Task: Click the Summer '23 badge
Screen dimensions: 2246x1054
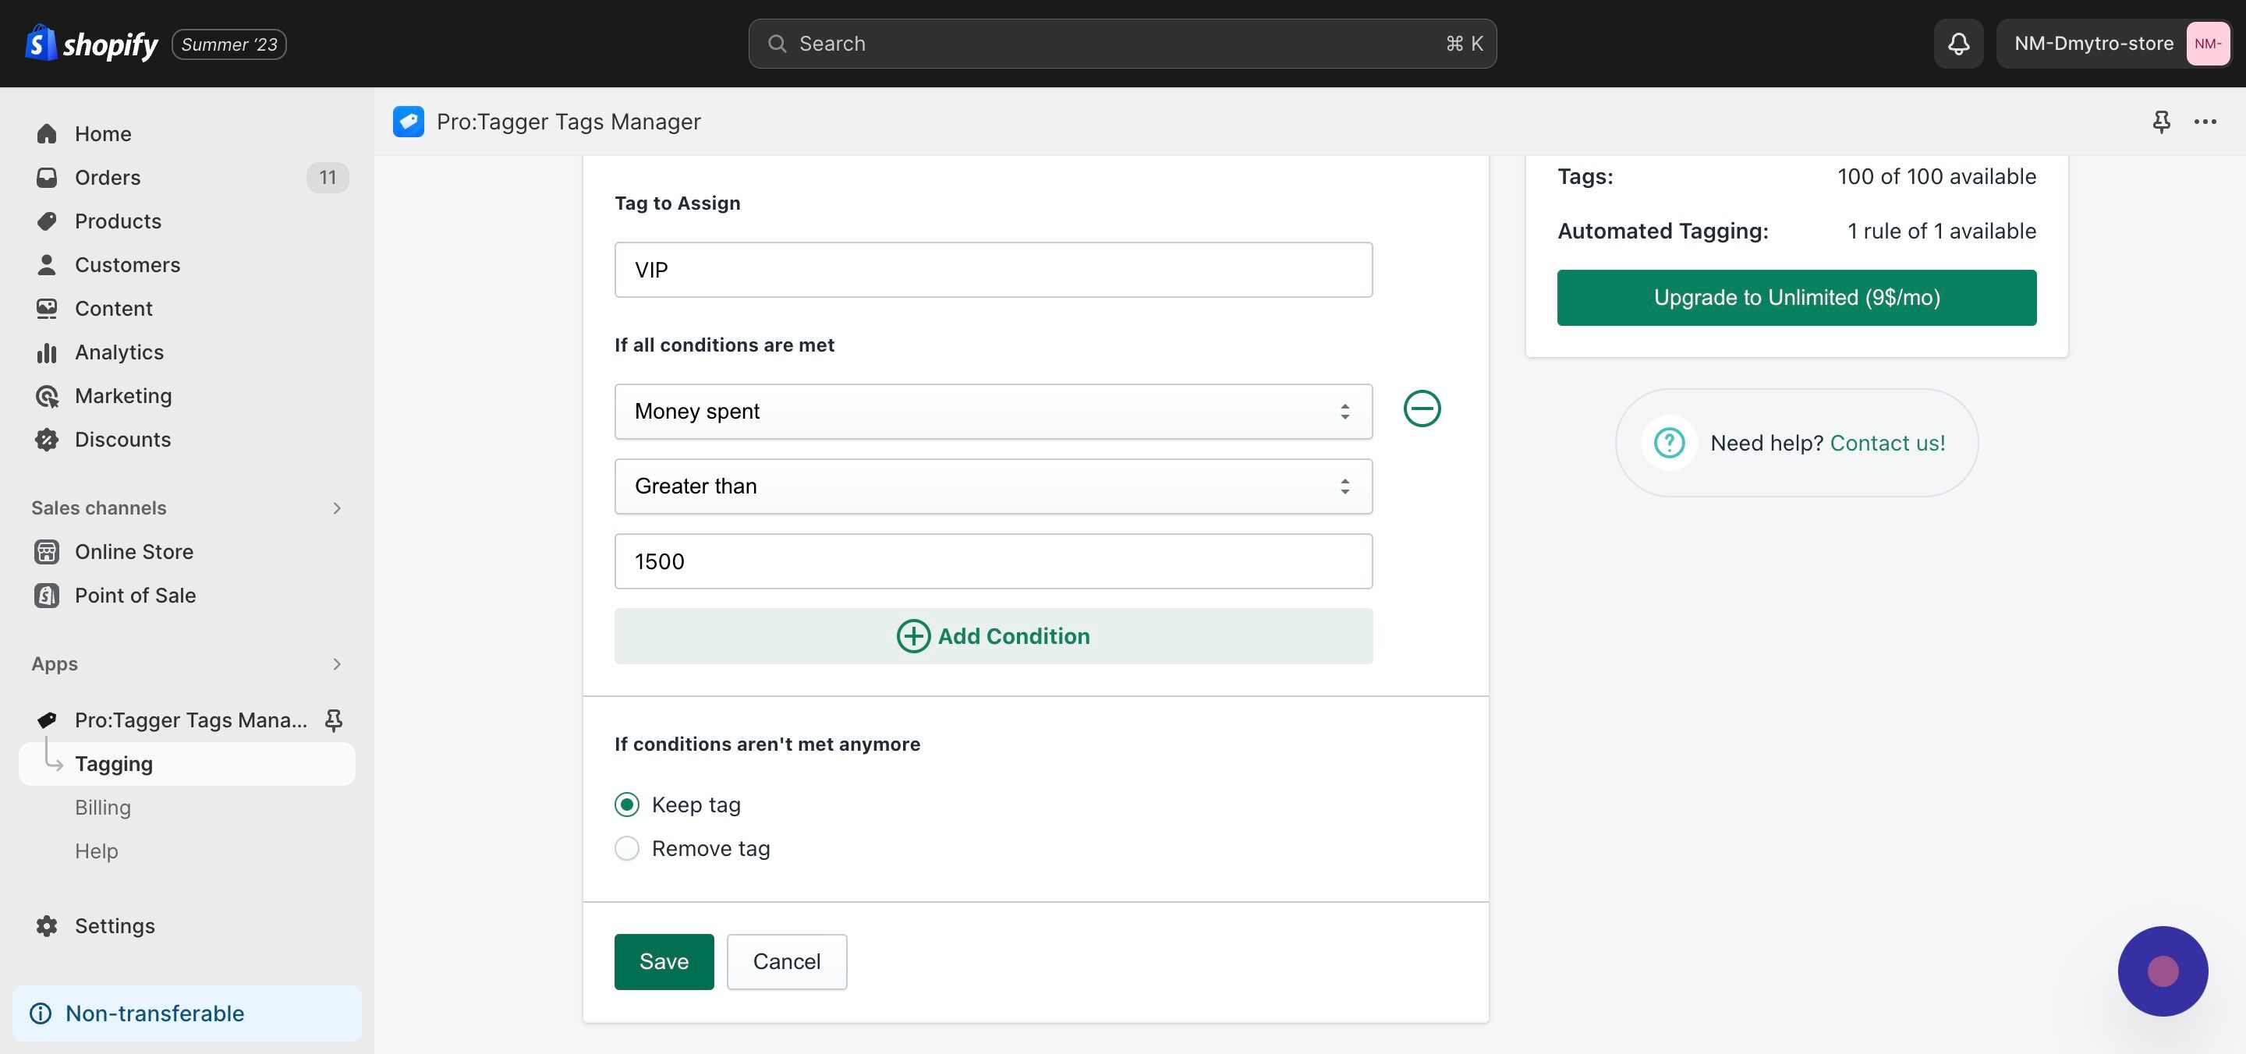Action: pos(229,44)
